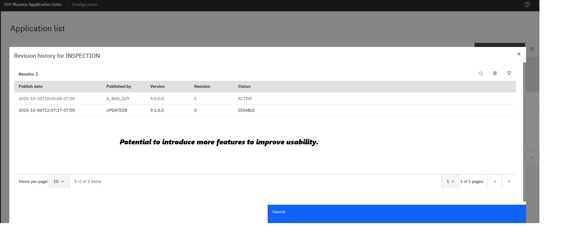
Task: Click filter icon in revision history toolbar
Action: tap(509, 73)
